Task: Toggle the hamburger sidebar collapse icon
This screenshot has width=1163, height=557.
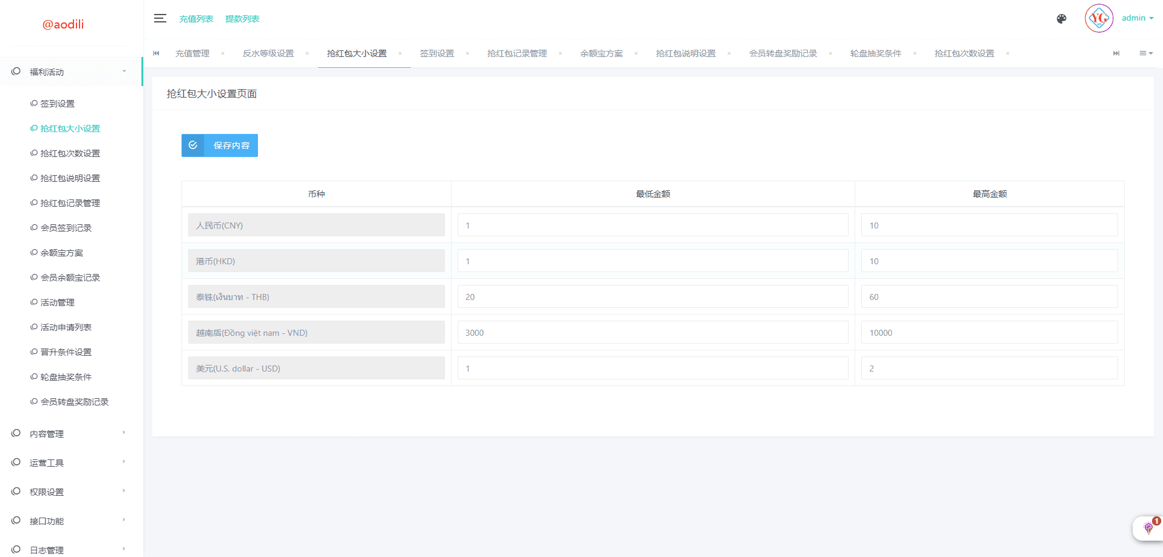Action: [160, 18]
